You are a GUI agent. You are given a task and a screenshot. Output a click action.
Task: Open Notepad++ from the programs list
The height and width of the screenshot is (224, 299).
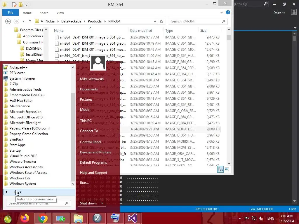tap(18, 67)
